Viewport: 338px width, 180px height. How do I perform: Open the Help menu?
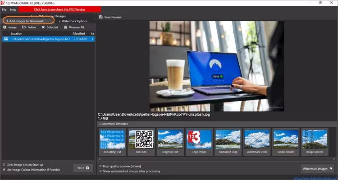[13, 9]
